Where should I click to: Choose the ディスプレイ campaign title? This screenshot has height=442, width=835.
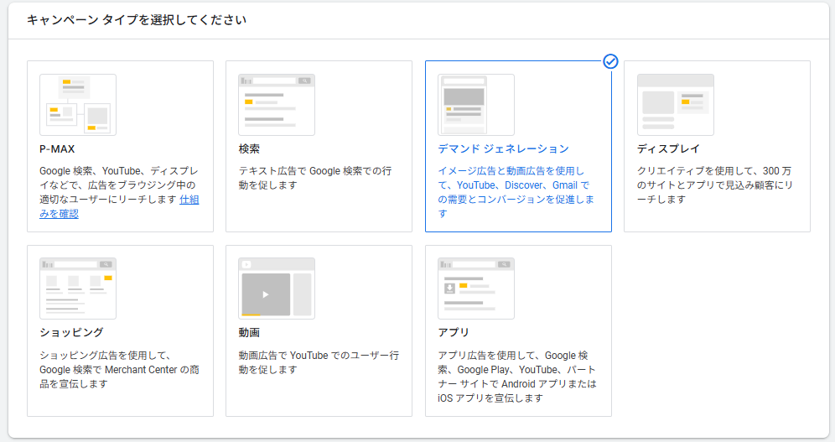[x=668, y=149]
